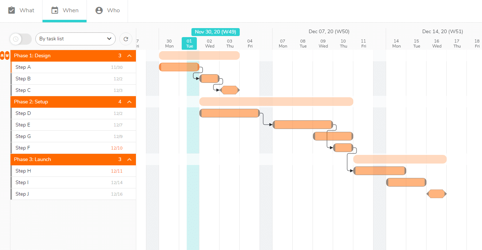This screenshot has height=250, width=482.
Task: Collapse Phase 1: Design group
Action: coord(129,56)
